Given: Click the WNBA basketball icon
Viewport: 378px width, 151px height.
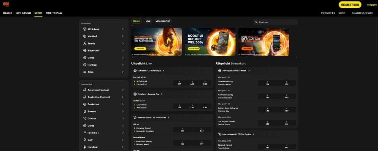Looking at the screenshot, I should [x=220, y=70].
